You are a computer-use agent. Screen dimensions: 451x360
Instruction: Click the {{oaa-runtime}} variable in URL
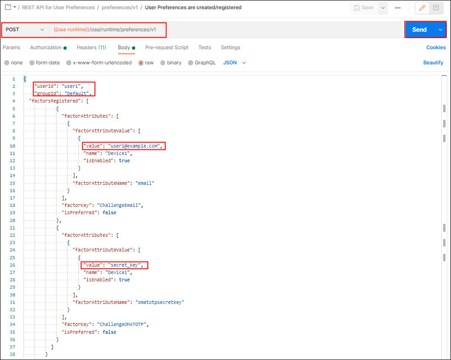[x=71, y=29]
